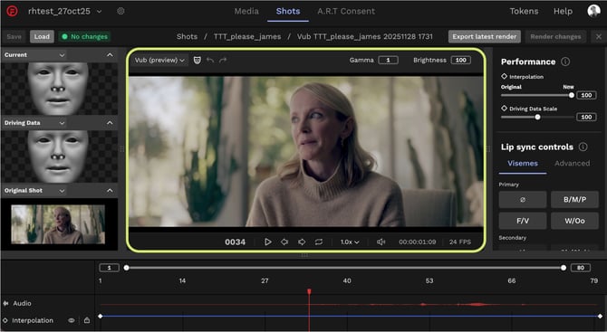Click the Interpolation keyframe diamond in Performance

tap(504, 77)
